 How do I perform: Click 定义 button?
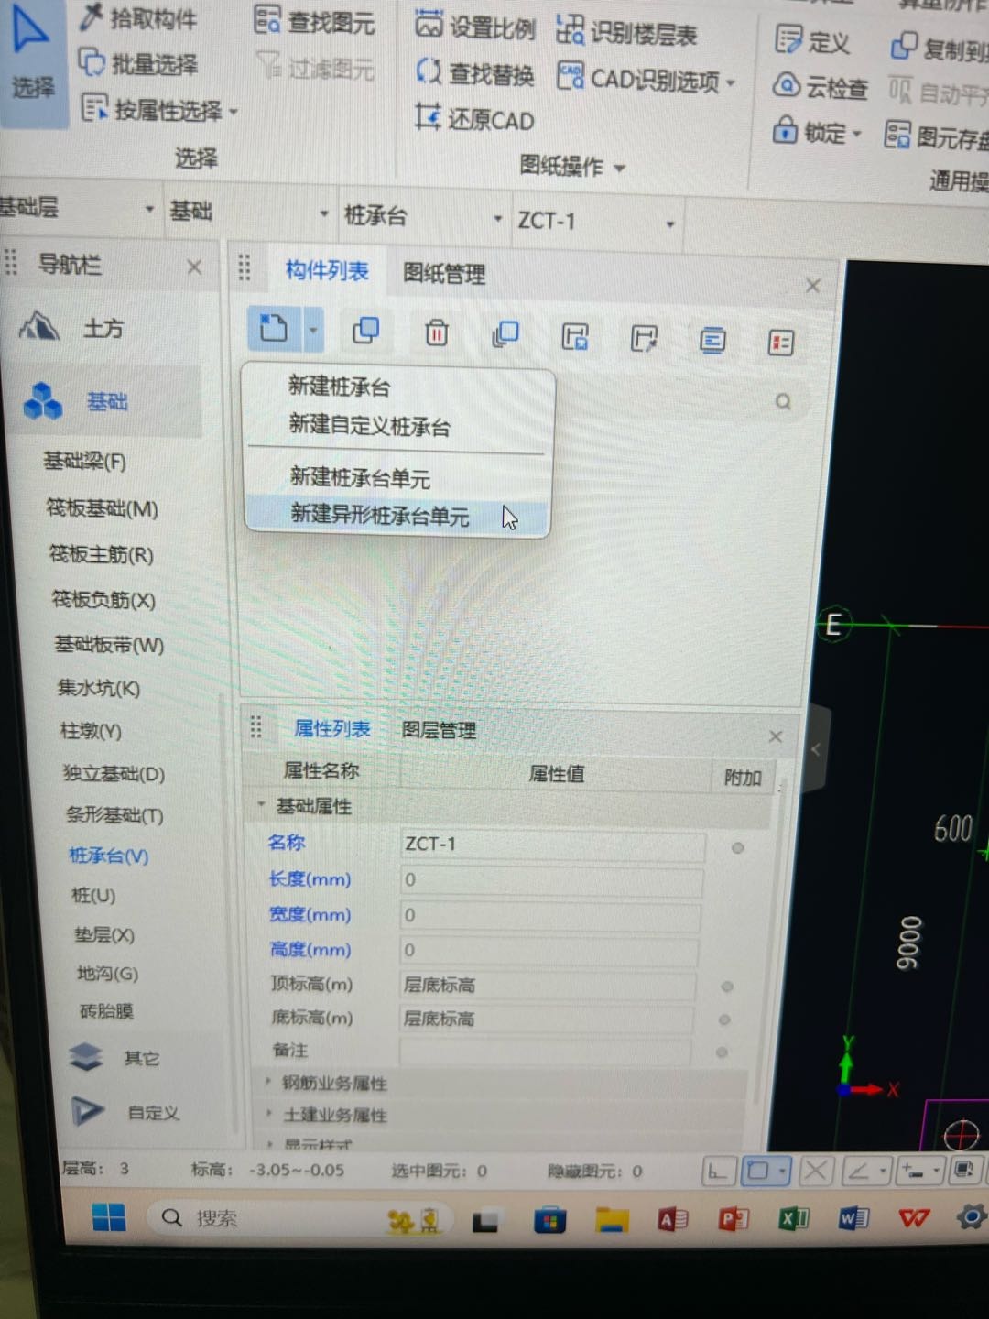[x=812, y=41]
